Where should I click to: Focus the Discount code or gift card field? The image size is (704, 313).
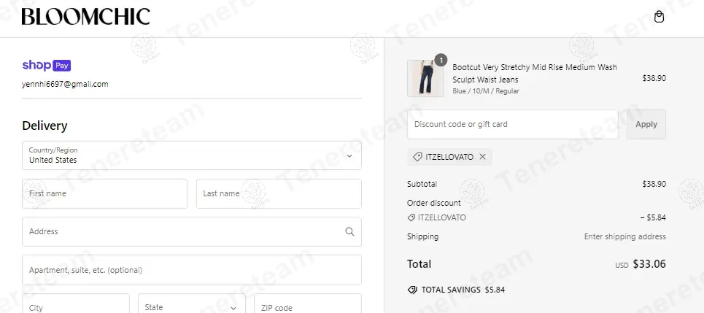pos(513,124)
